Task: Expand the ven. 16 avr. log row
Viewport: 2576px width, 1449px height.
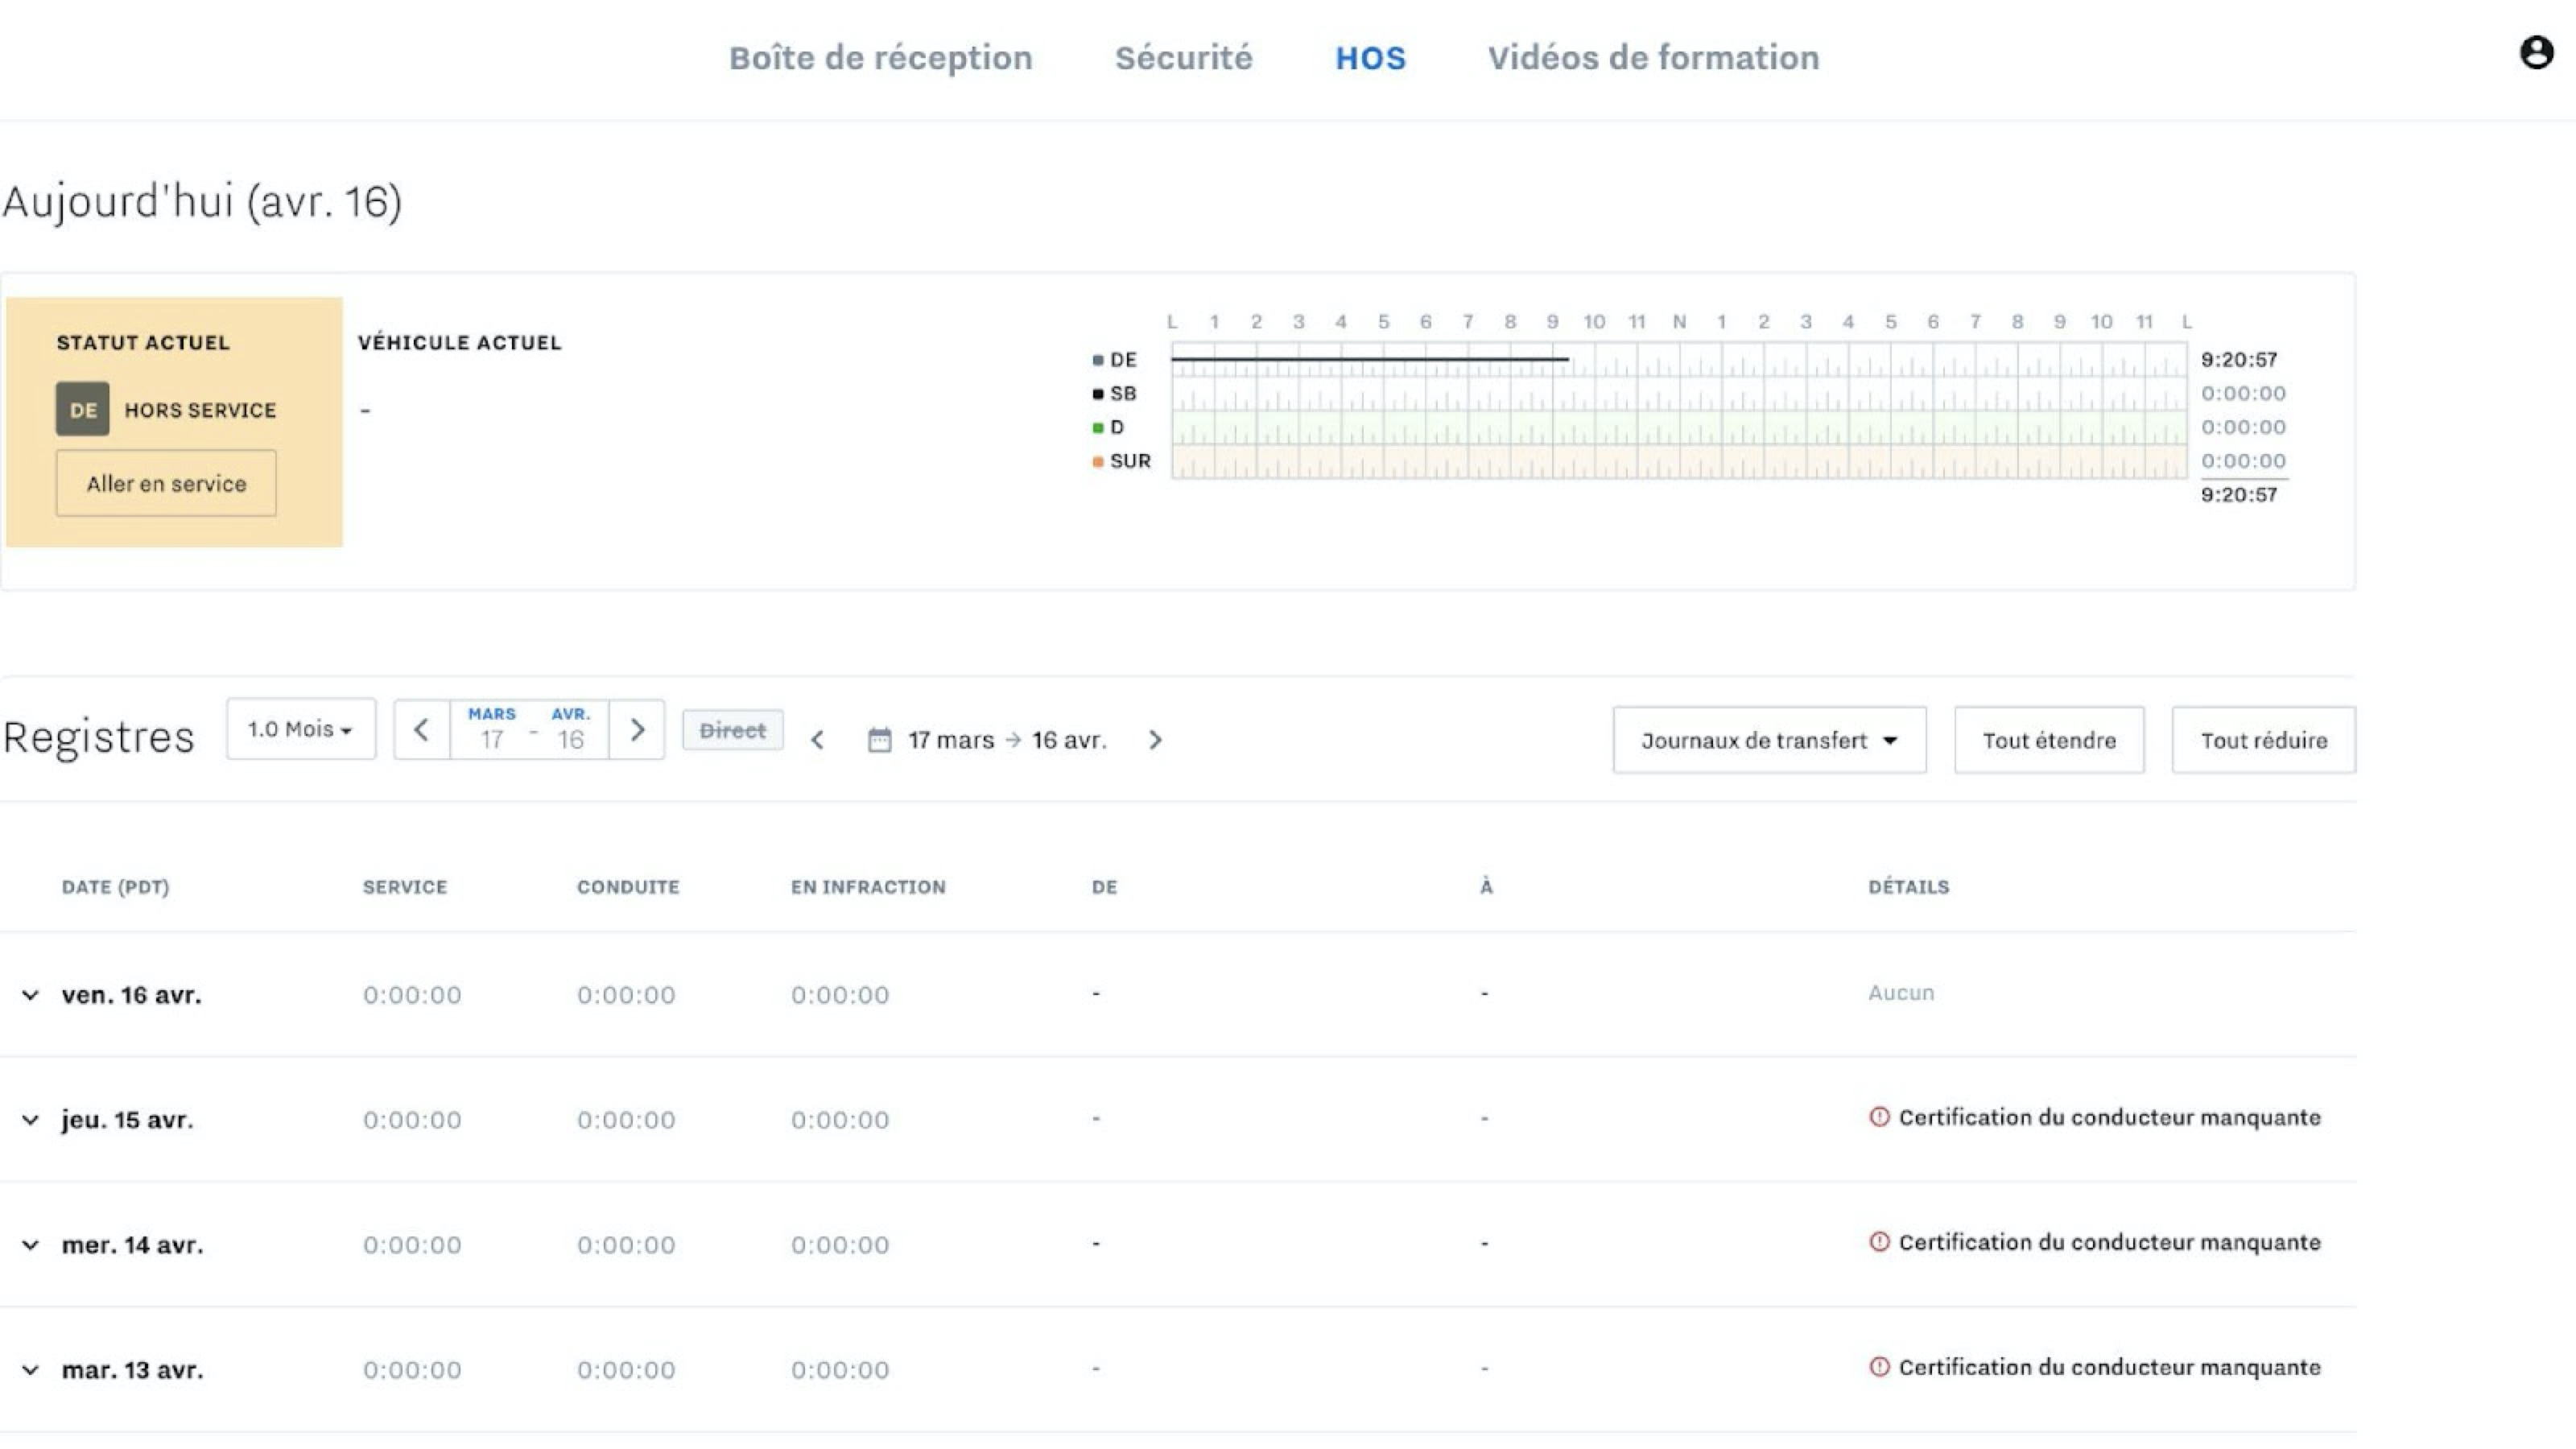Action: pos(30,995)
